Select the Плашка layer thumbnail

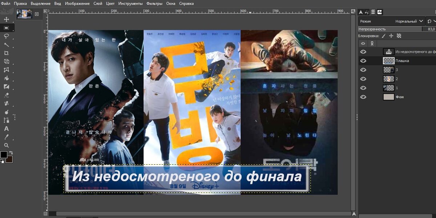389,61
